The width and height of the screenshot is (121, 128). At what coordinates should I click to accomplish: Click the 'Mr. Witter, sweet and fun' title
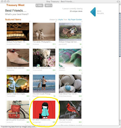[x=42, y=68]
